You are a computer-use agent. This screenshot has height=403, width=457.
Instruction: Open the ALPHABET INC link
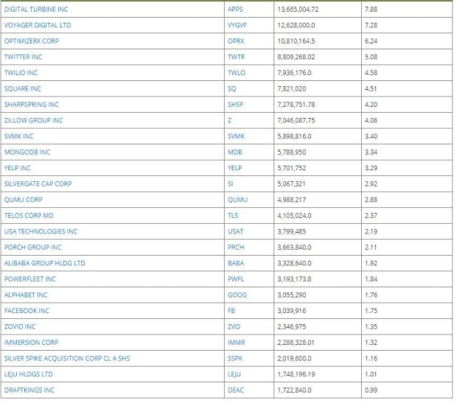point(26,295)
